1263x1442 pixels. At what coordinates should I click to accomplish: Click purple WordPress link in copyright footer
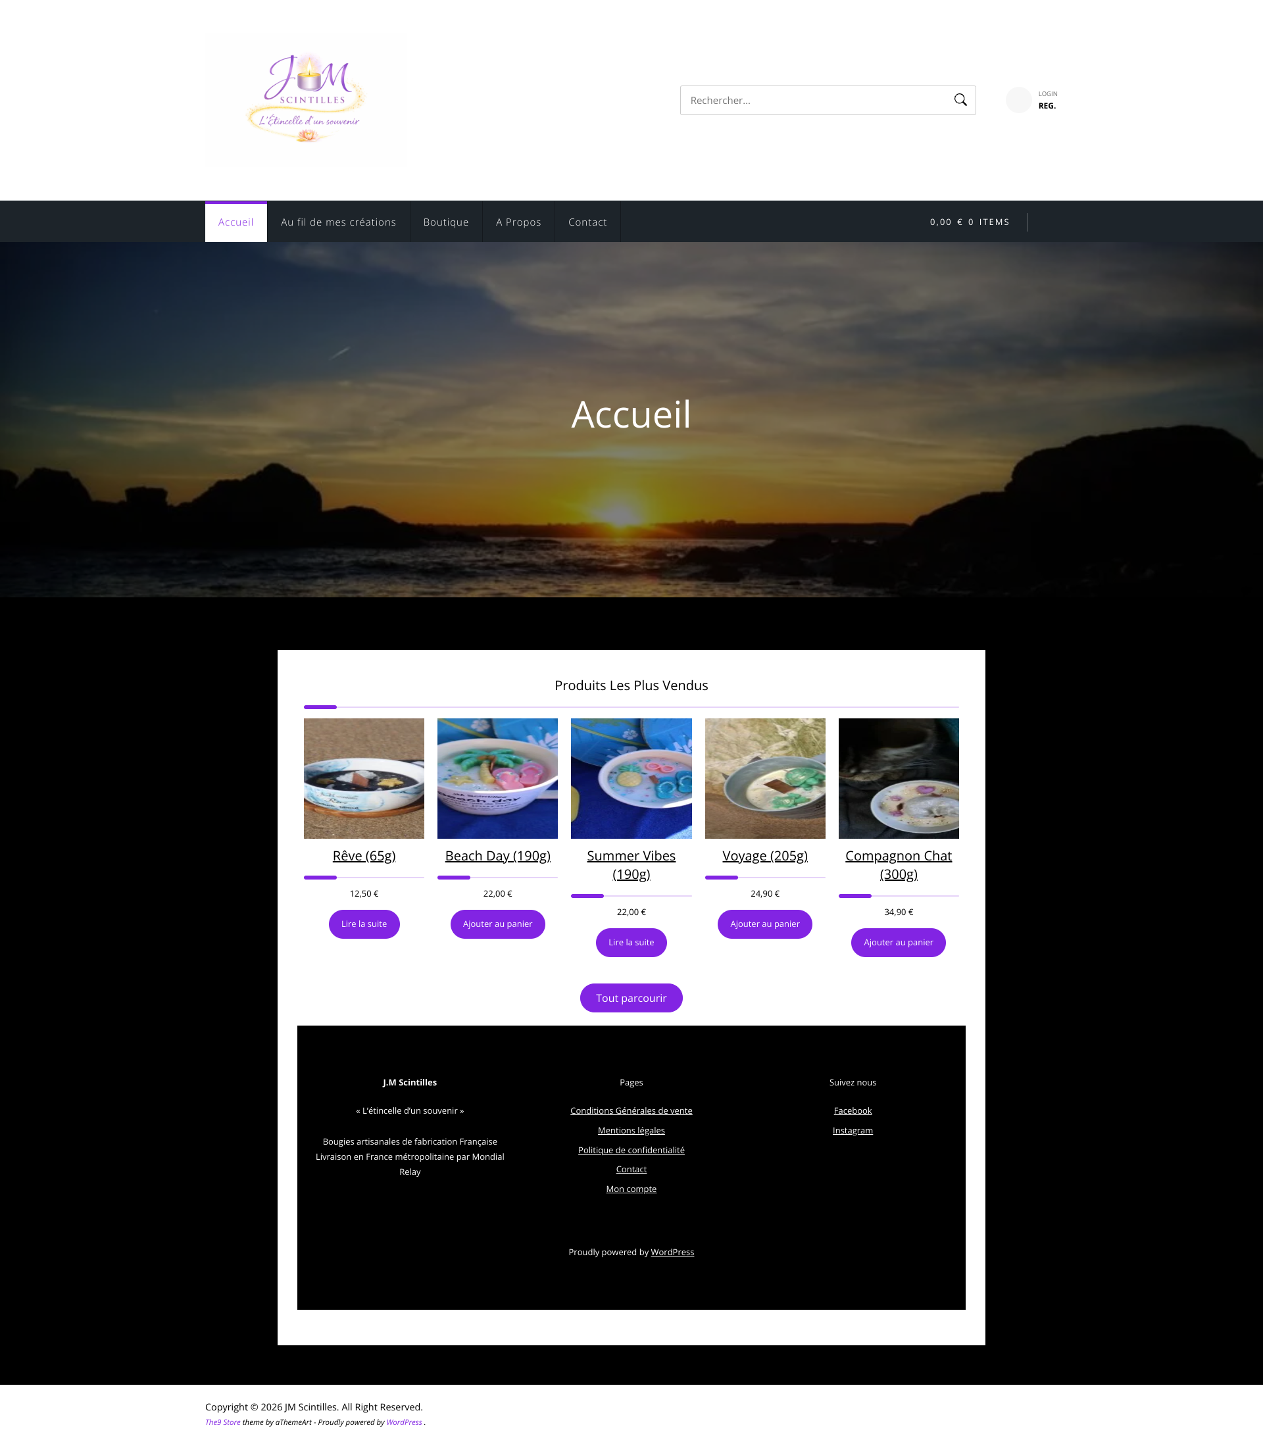404,1422
